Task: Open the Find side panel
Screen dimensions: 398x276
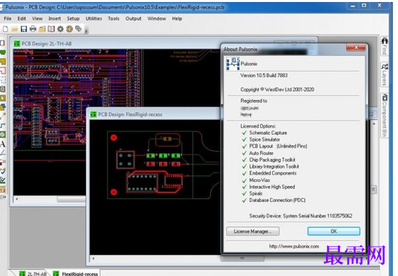Action: [385, 46]
